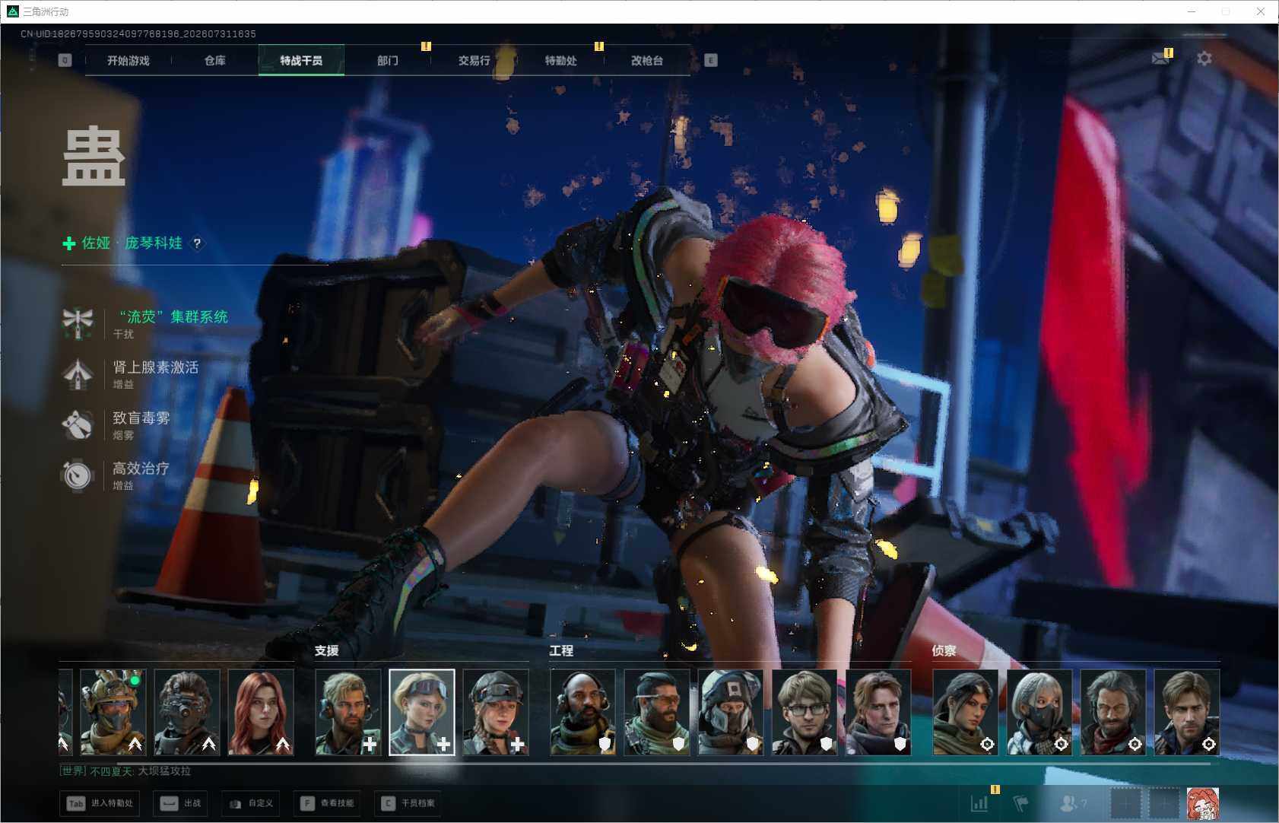Click the operator name 佐娅·庞琴科娃

click(x=132, y=243)
